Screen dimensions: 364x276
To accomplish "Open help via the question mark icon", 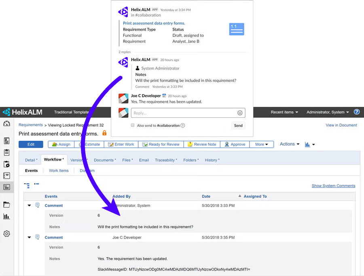I will [x=357, y=112].
